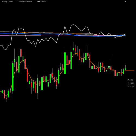
Task: Click the 'BSE 509494' ticker label
Action: pos(42,2)
